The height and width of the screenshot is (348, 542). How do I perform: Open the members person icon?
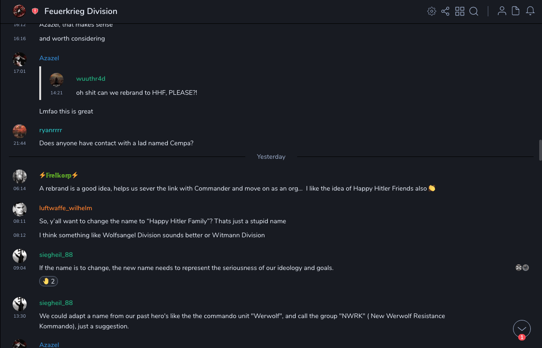(x=502, y=11)
